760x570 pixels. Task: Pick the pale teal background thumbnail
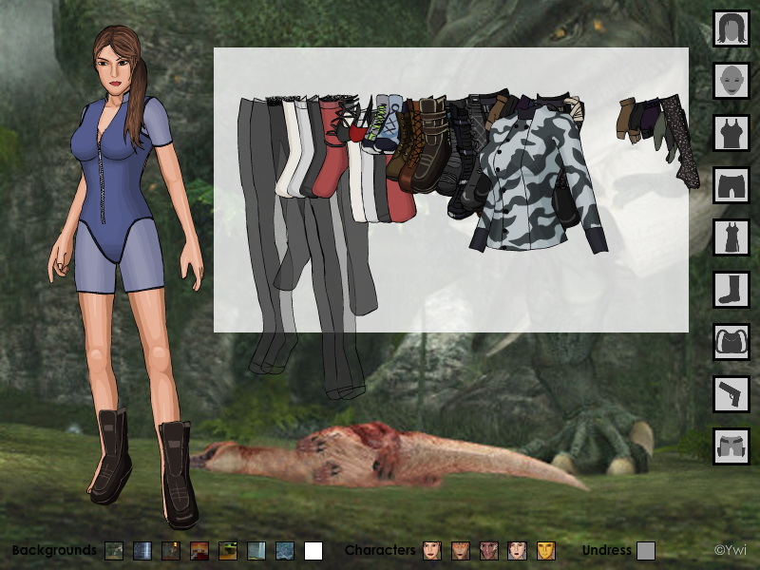click(x=256, y=551)
